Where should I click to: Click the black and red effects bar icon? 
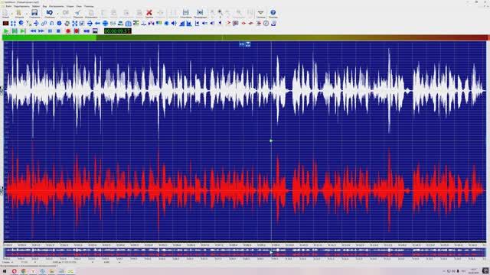click(5, 24)
